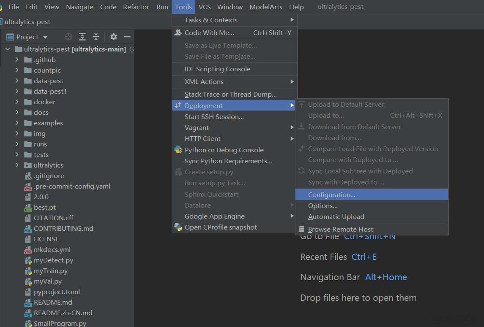This screenshot has height=327, width=484.
Task: Click the CONTRIBUTING.md markdown icon
Action: pos(28,229)
